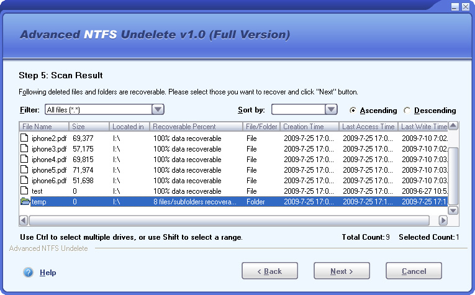Image resolution: width=475 pixels, height=295 pixels.
Task: Click the vertical scrollbar down arrow
Action: pos(453,210)
